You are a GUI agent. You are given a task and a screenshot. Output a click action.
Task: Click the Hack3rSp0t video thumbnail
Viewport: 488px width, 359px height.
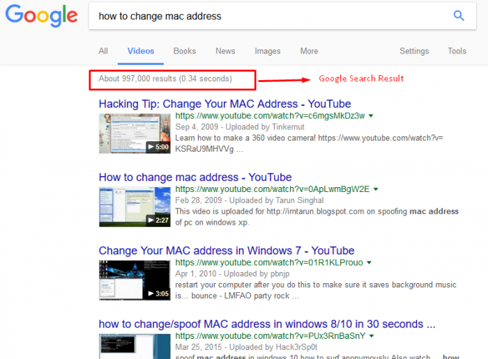click(135, 346)
